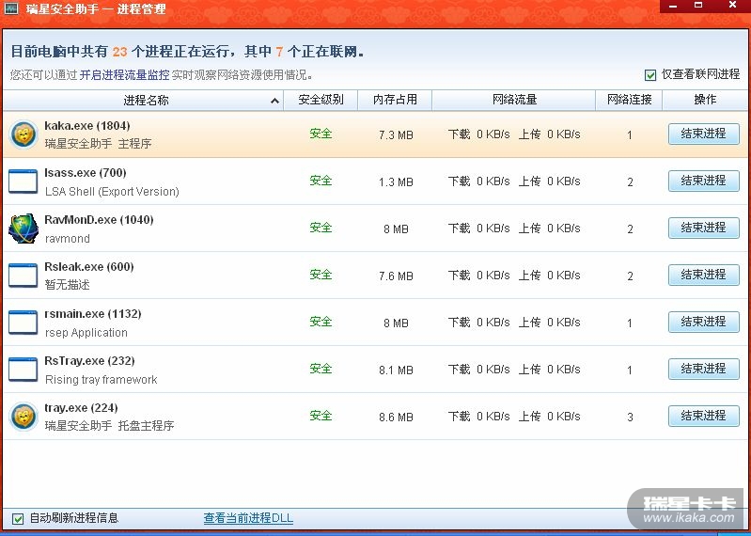The height and width of the screenshot is (536, 751).
Task: Select rsmain.exe (1132) process name
Action: click(x=92, y=314)
